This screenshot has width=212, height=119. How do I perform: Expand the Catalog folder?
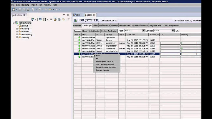click(x=17, y=29)
